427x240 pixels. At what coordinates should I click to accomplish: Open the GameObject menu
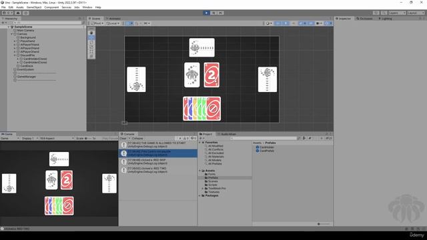tap(34, 7)
